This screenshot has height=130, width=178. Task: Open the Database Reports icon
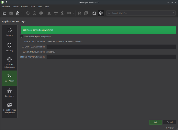[86, 13]
